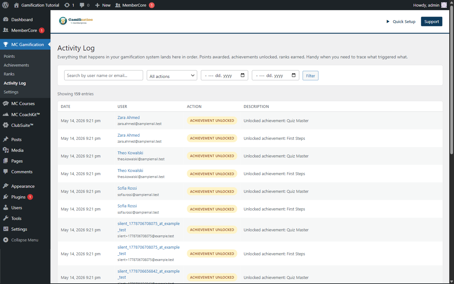Open the comments bubble icon in admin bar

pyautogui.click(x=84, y=5)
